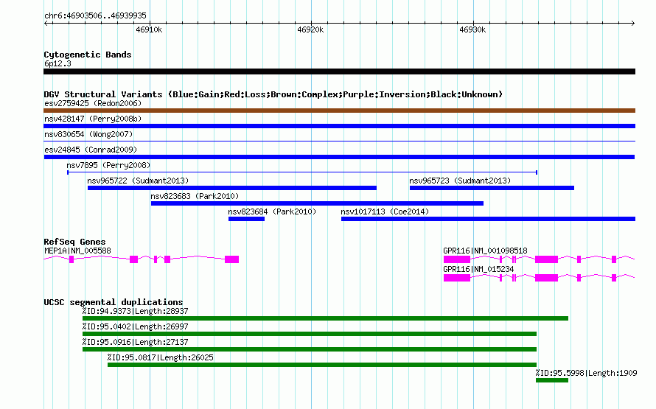
Task: Click the 46910k ruler tick label
Action: pos(149,29)
